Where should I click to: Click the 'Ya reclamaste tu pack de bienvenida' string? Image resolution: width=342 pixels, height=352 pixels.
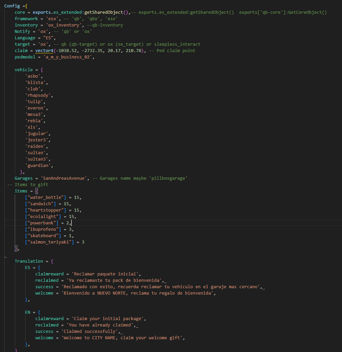point(114,280)
